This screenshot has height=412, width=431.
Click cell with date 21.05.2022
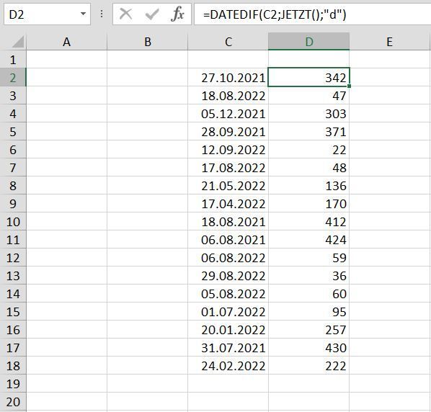(x=228, y=186)
